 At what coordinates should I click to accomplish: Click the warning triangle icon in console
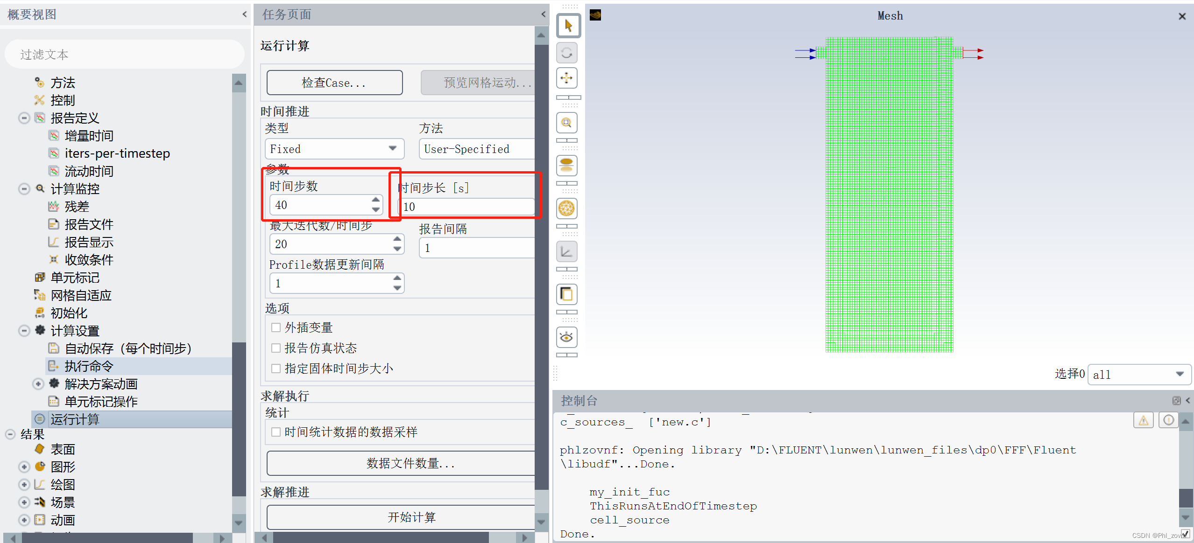coord(1143,420)
